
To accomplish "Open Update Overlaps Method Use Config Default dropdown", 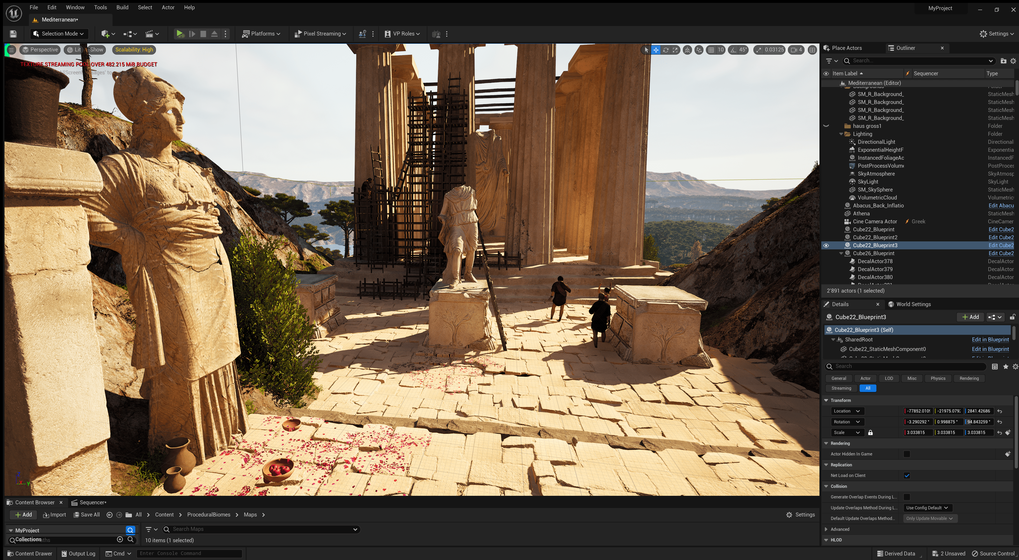I will click(927, 508).
